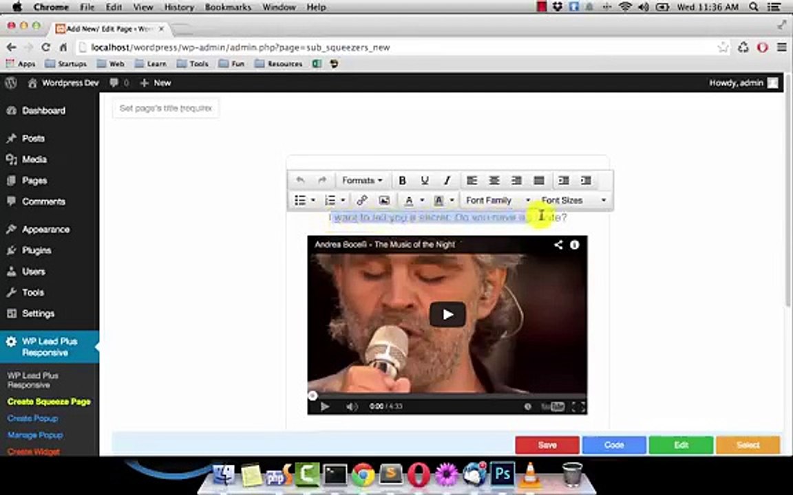793x495 pixels.
Task: Toggle italic formatting
Action: [x=447, y=180]
